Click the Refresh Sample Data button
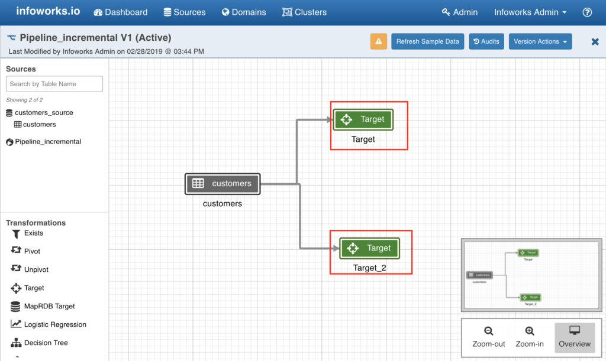This screenshot has height=361, width=606. coord(427,41)
